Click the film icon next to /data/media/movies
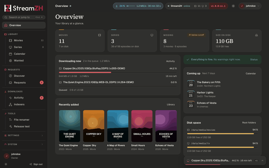The width and height of the screenshot is (269, 168). pyautogui.click(x=188, y=130)
